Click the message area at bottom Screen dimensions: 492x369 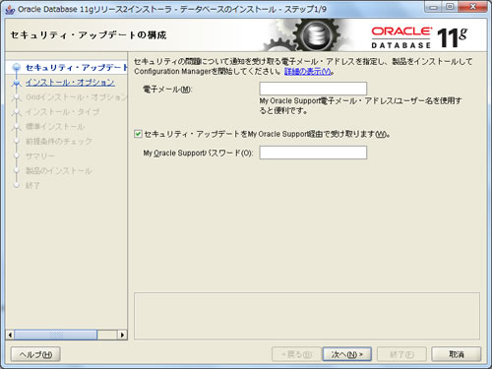click(307, 316)
